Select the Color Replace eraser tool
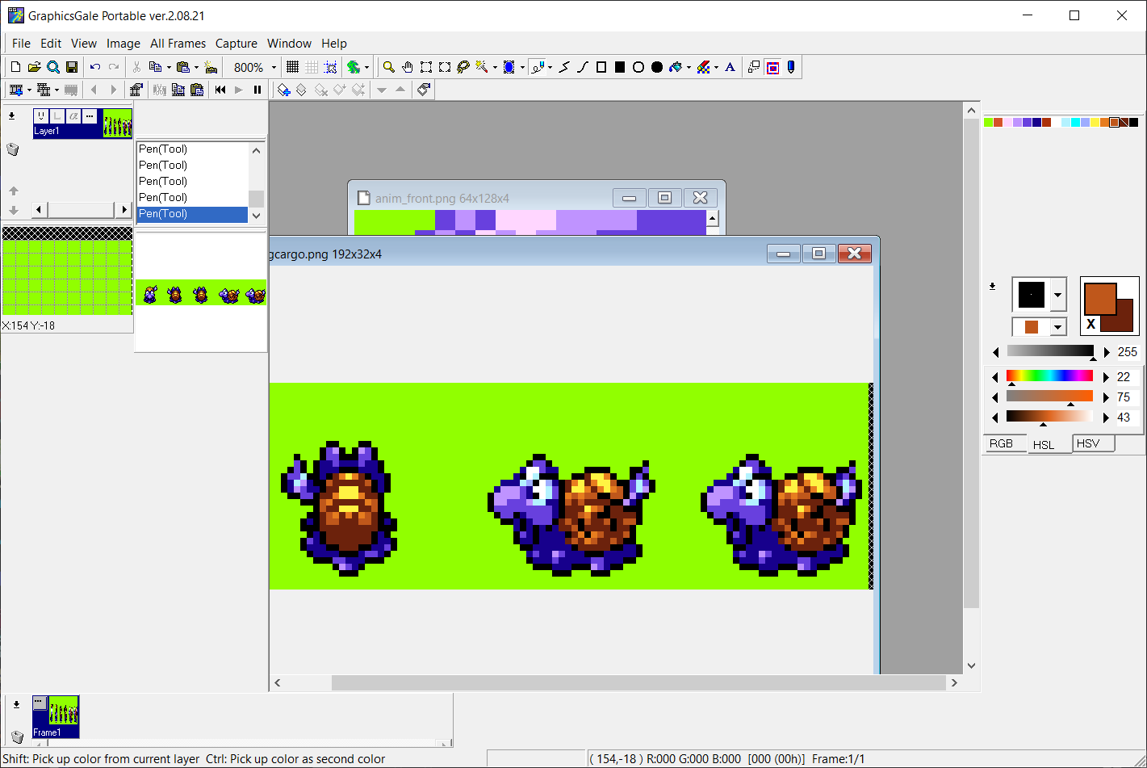 (703, 67)
